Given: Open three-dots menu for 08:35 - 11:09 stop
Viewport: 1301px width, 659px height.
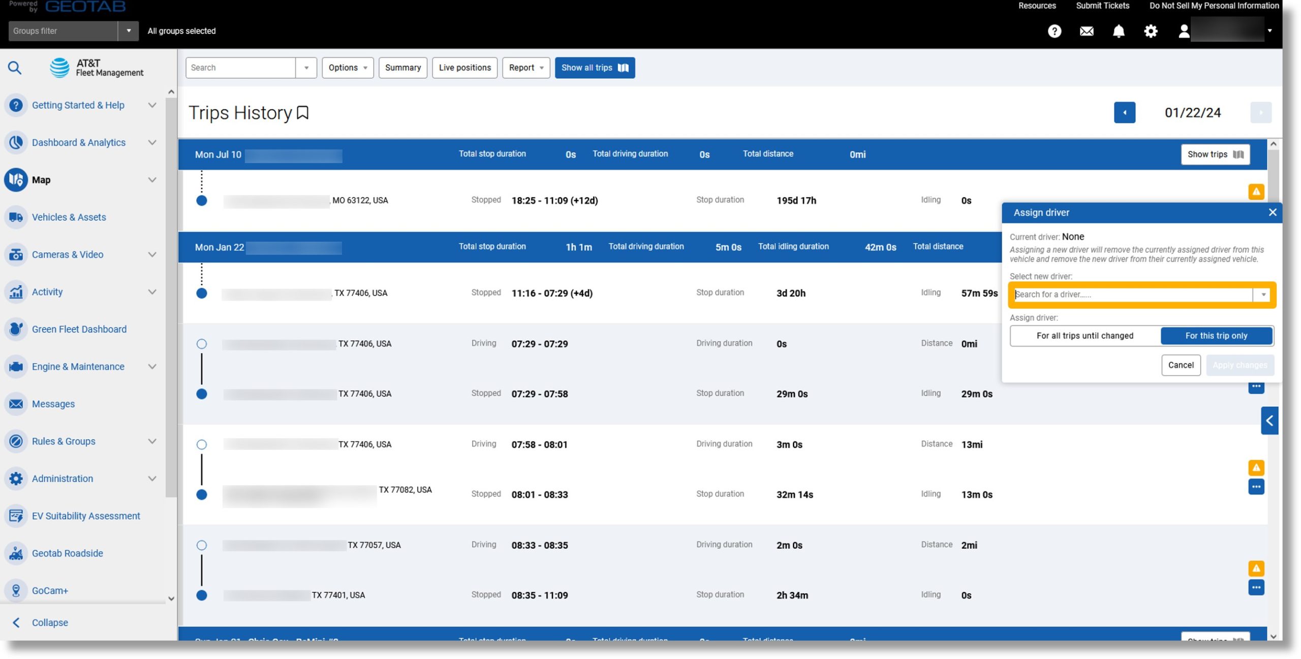Looking at the screenshot, I should pyautogui.click(x=1256, y=588).
